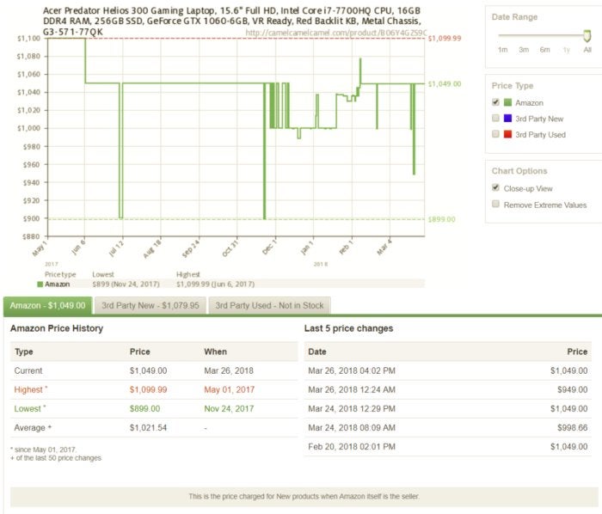Click the Current row in price history
The width and height of the screenshot is (602, 514).
(154, 371)
